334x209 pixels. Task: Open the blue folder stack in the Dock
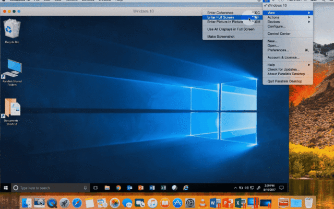click(296, 203)
